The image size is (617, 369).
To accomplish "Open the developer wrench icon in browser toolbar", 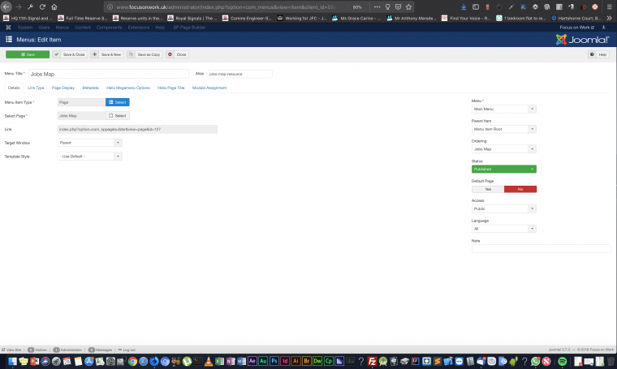I will pos(30,6).
